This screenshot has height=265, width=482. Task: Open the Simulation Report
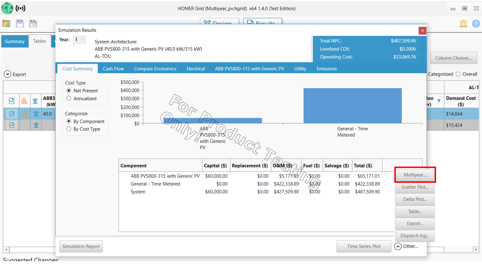81,246
